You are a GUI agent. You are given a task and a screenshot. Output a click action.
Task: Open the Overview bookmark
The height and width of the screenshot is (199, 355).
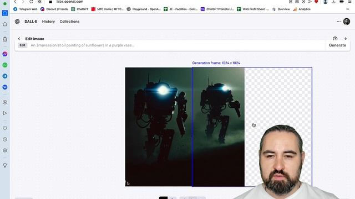pyautogui.click(x=281, y=9)
